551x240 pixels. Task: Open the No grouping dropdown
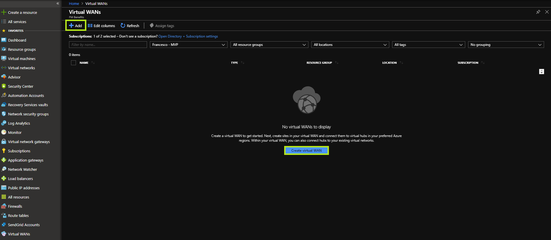pyautogui.click(x=506, y=45)
